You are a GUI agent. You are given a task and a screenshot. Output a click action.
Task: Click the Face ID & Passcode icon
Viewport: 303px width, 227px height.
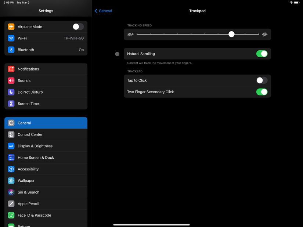click(x=11, y=215)
